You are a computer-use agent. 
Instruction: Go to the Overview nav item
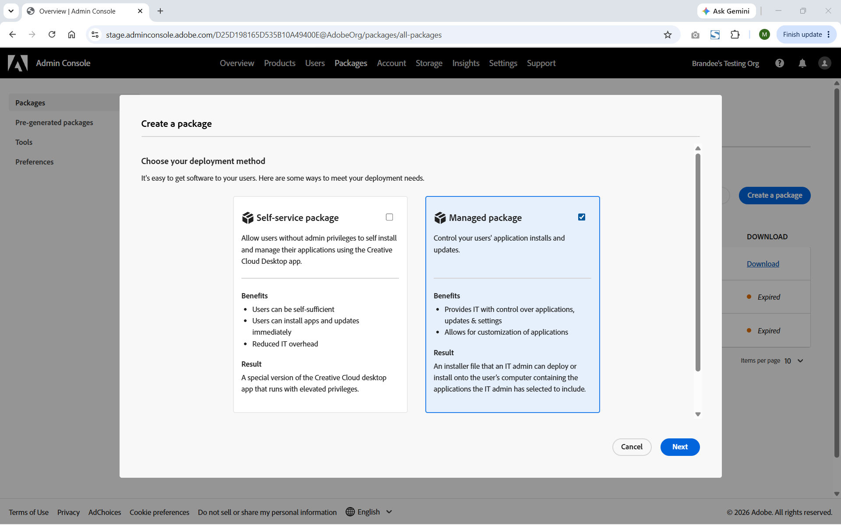point(237,63)
